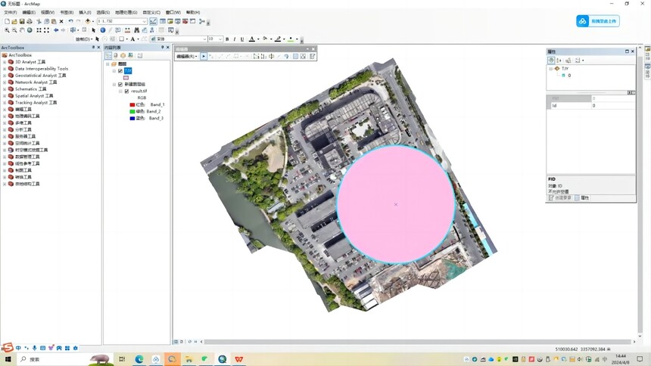Screen dimensions: 651x366
Task: Uncheck the result.tif layer visibility
Action: (127, 91)
